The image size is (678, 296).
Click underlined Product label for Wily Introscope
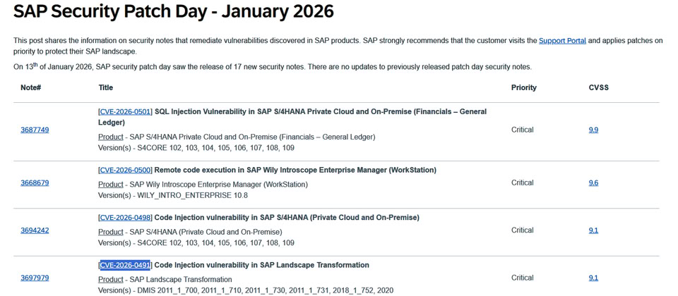(x=110, y=185)
